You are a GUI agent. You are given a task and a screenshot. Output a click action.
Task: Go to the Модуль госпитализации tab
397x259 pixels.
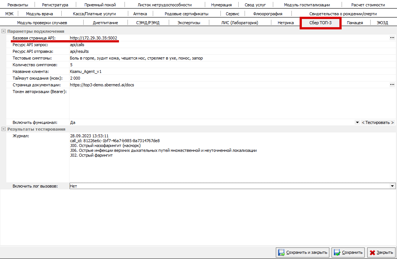(x=307, y=5)
